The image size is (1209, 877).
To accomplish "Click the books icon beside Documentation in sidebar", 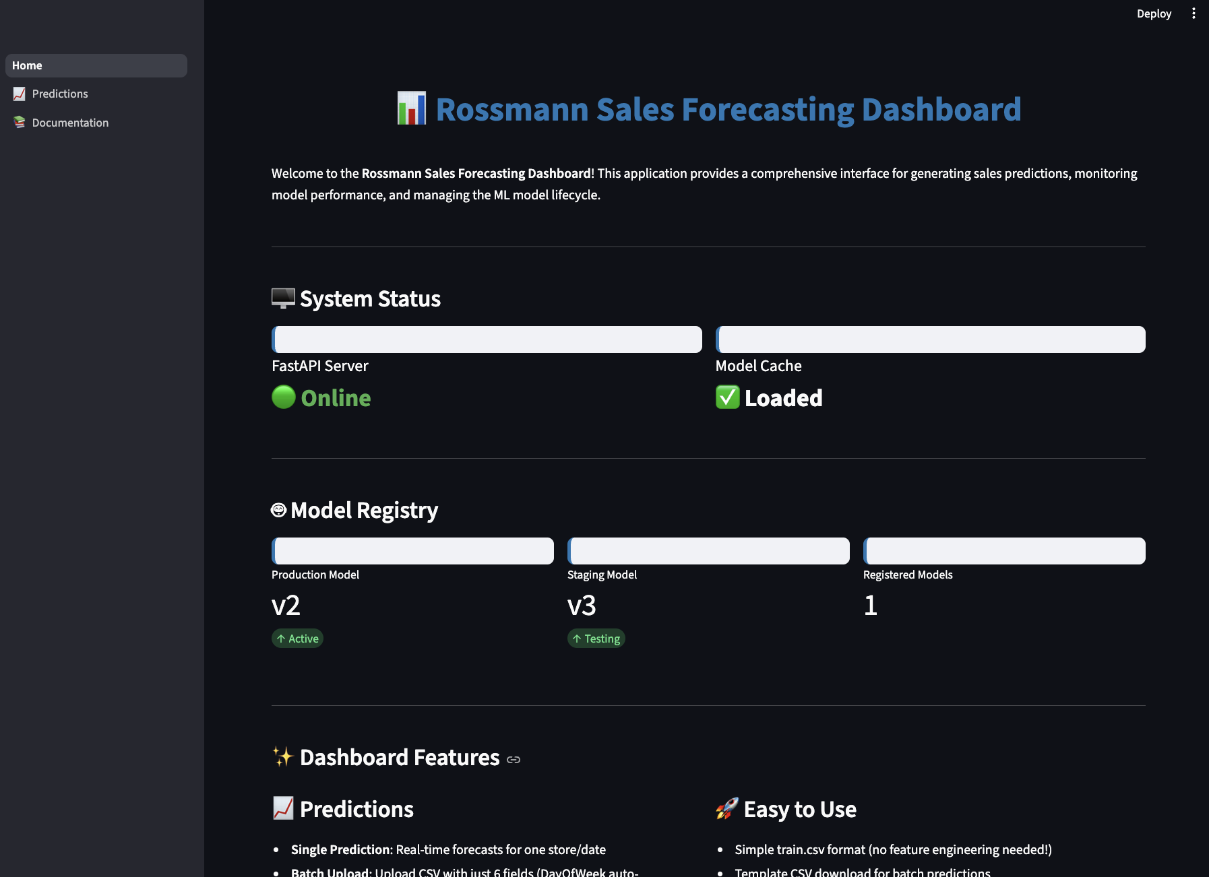I will 19,122.
